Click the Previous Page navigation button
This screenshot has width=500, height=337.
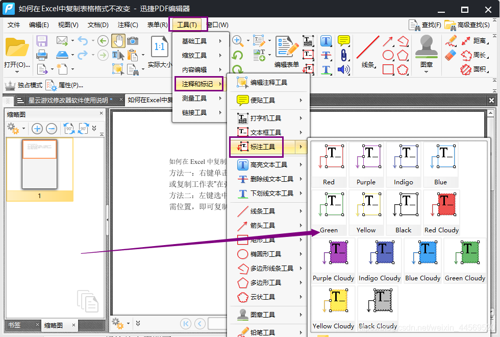click(199, 324)
